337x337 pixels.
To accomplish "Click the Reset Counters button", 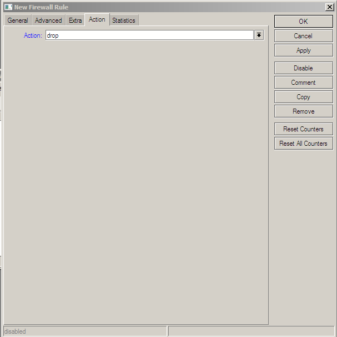I will pyautogui.click(x=304, y=129).
